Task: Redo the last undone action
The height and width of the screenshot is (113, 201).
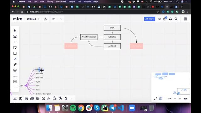Action: tap(61, 19)
